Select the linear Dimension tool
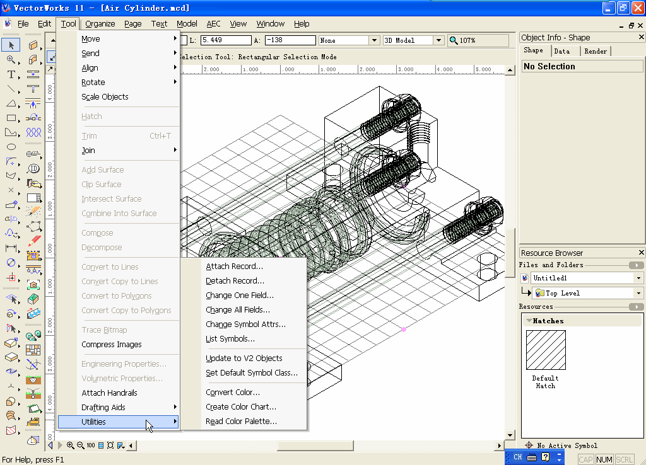Image resolution: width=646 pixels, height=465 pixels. [11, 248]
